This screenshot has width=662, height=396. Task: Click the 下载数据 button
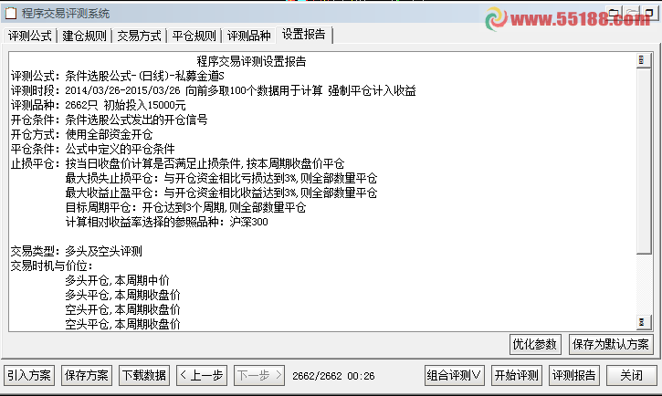point(144,375)
